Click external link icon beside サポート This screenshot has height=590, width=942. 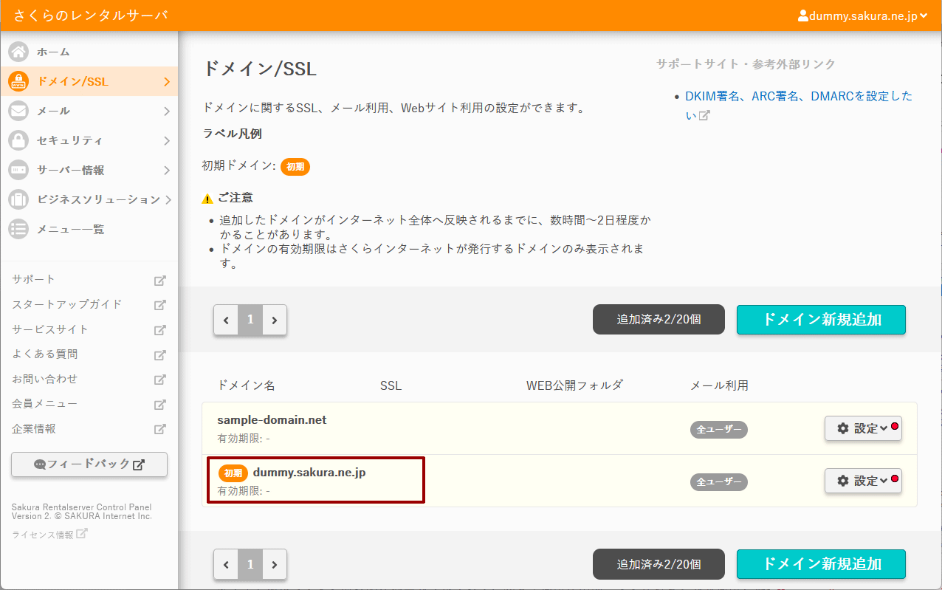pos(159,281)
